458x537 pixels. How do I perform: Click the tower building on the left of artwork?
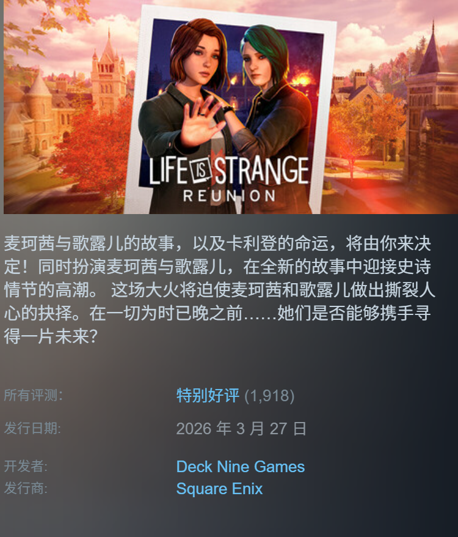(109, 73)
